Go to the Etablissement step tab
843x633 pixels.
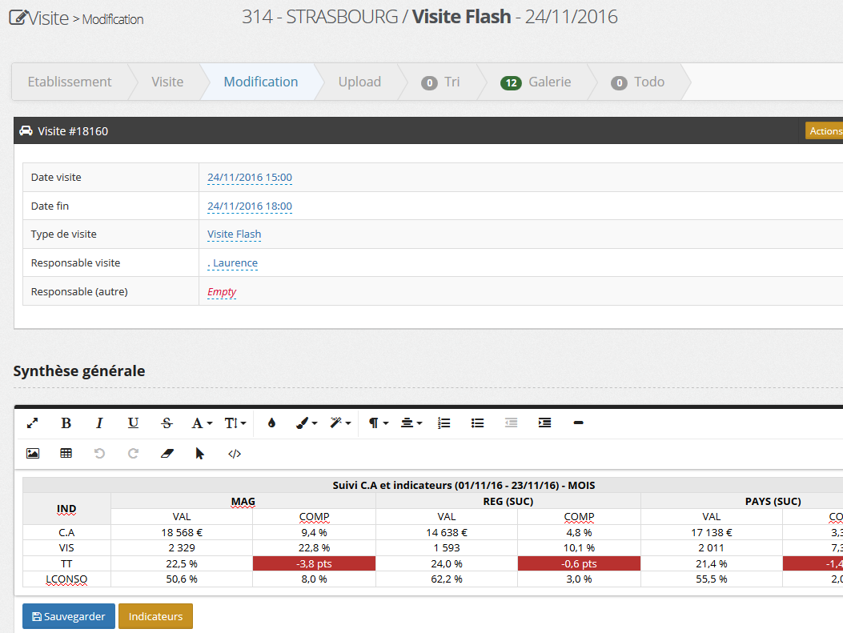[70, 82]
